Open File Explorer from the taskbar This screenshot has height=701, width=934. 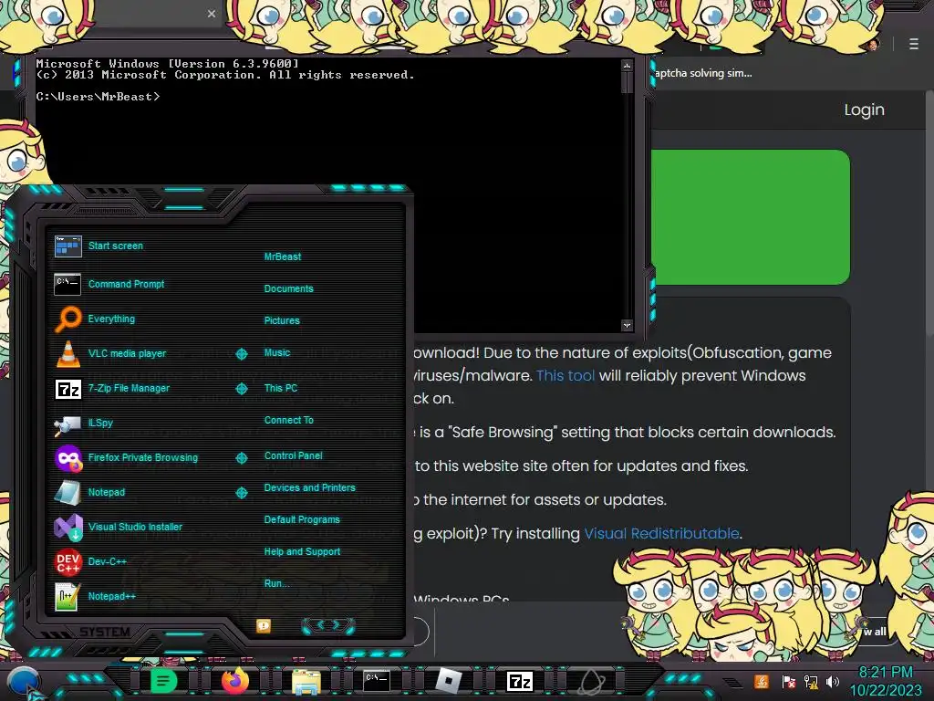(306, 682)
